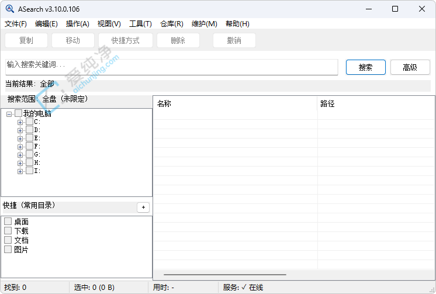The width and height of the screenshot is (436, 294).
Task: Check the H: drive checkbox
Action: (x=29, y=162)
